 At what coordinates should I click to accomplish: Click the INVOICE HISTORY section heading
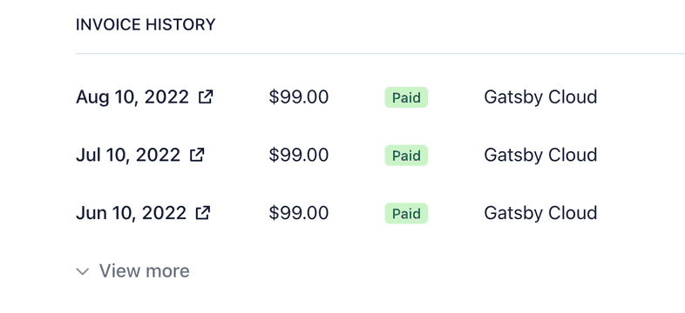pos(146,24)
